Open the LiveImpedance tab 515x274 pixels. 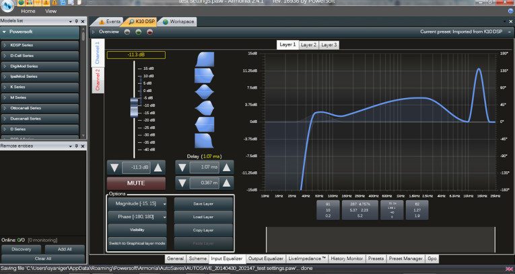tap(307, 259)
